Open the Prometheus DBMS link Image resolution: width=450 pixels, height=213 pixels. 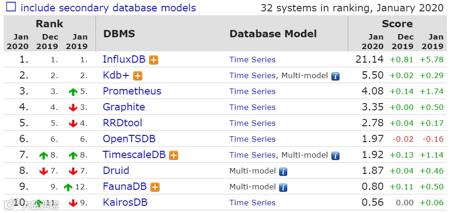(132, 91)
